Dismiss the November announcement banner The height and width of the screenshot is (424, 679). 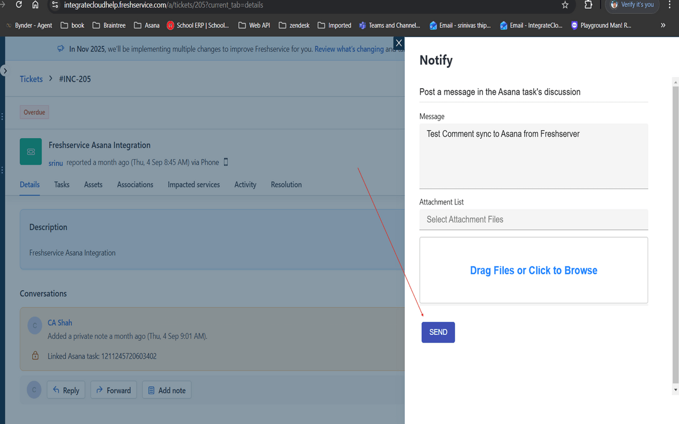(398, 43)
